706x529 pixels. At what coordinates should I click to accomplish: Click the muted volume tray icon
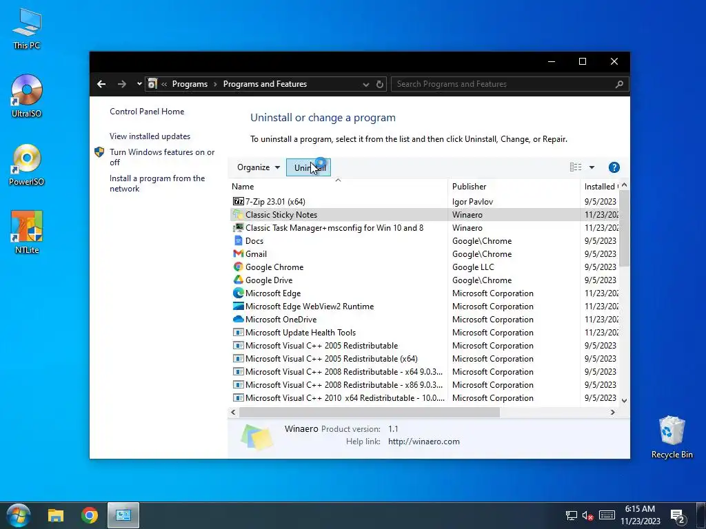pos(587,515)
